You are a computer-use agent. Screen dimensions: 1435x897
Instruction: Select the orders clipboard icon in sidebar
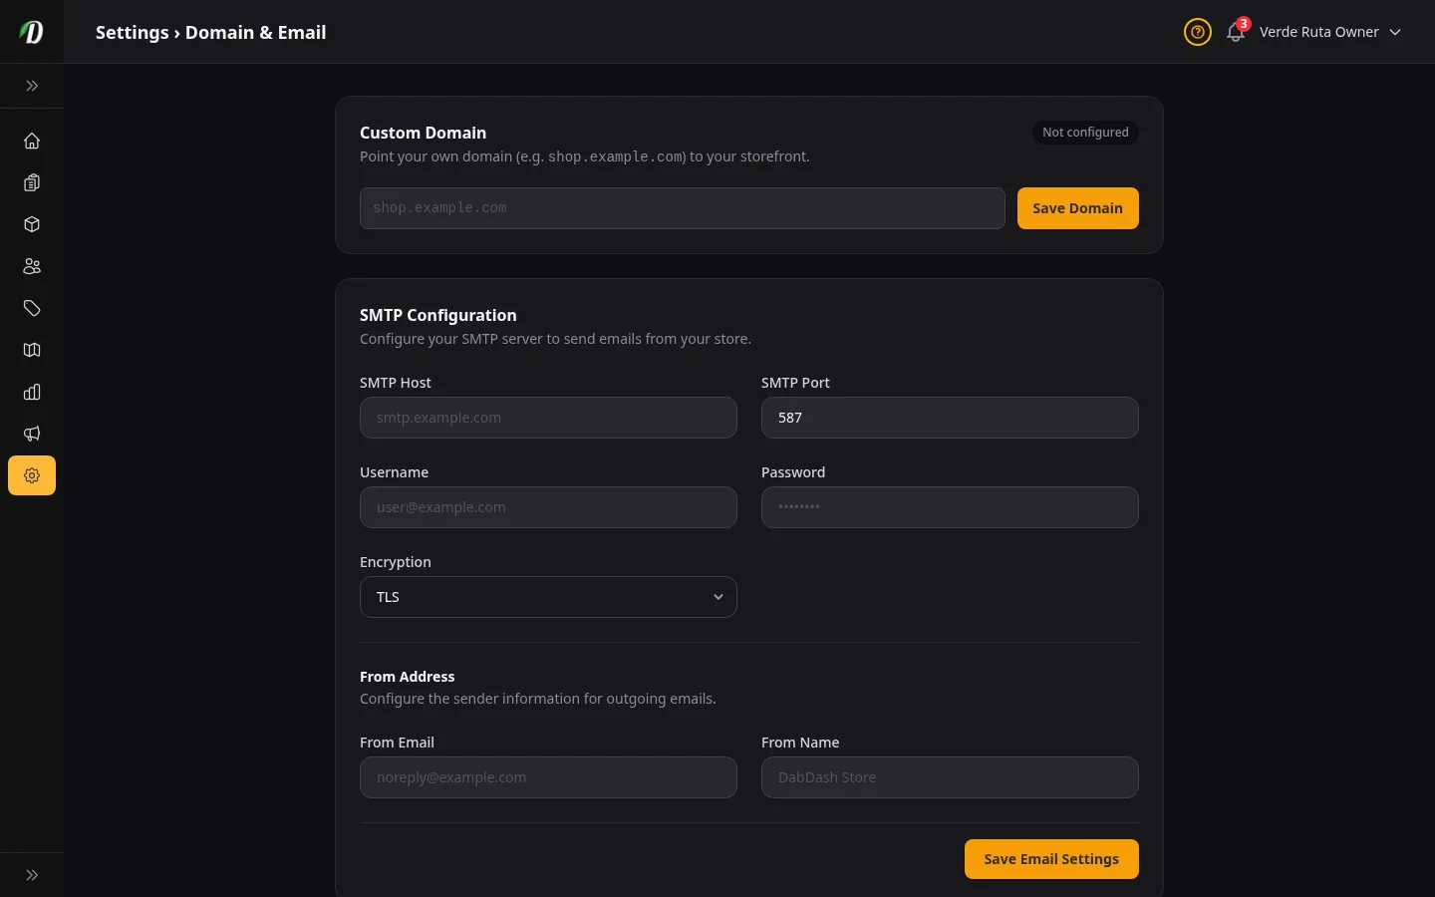coord(32,182)
